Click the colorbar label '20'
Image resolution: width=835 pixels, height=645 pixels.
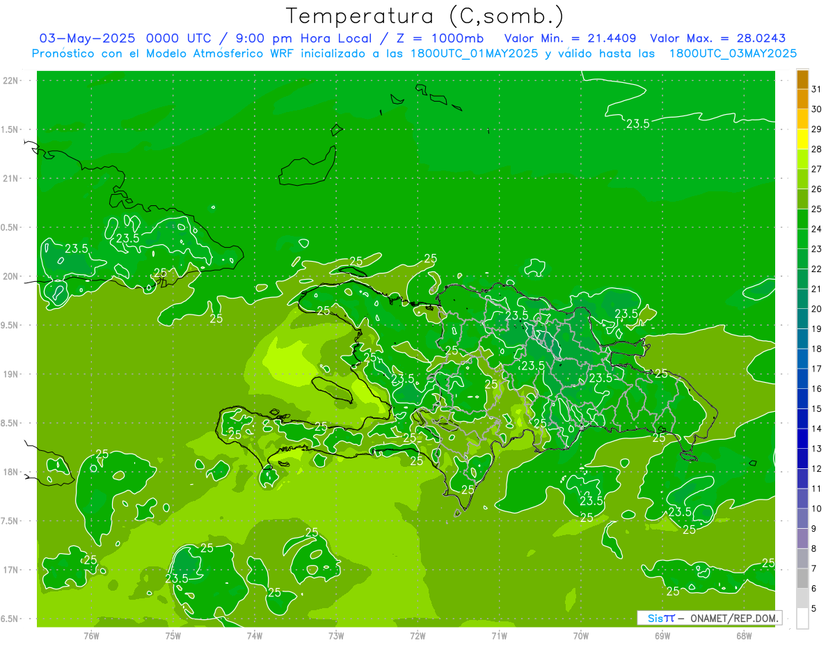(817, 309)
